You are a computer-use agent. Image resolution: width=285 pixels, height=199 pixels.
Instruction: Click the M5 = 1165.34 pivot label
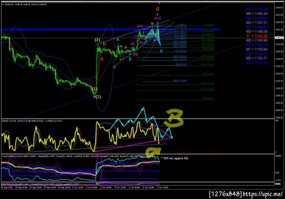pyautogui.click(x=257, y=14)
